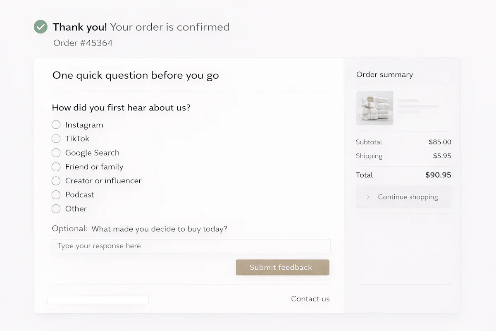Pick Friend or family option
The image size is (496, 331).
(56, 167)
